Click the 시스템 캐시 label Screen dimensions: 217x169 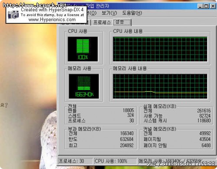coord(155,121)
